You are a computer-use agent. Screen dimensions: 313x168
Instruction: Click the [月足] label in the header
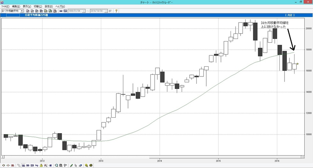pyautogui.click(x=290, y=15)
